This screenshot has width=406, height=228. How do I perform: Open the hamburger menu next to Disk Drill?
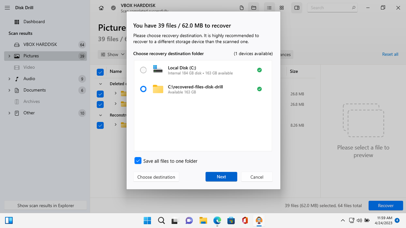[7, 8]
